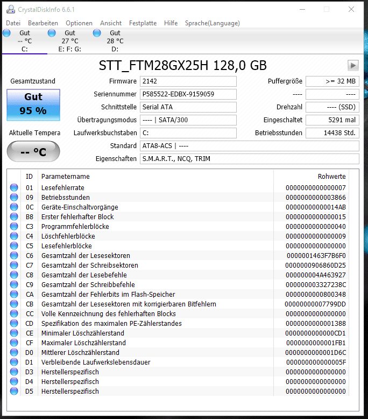The image size is (368, 419).
Task: Click status orb of Gesamtzahl der Schreibbefehle row
Action: click(14, 284)
